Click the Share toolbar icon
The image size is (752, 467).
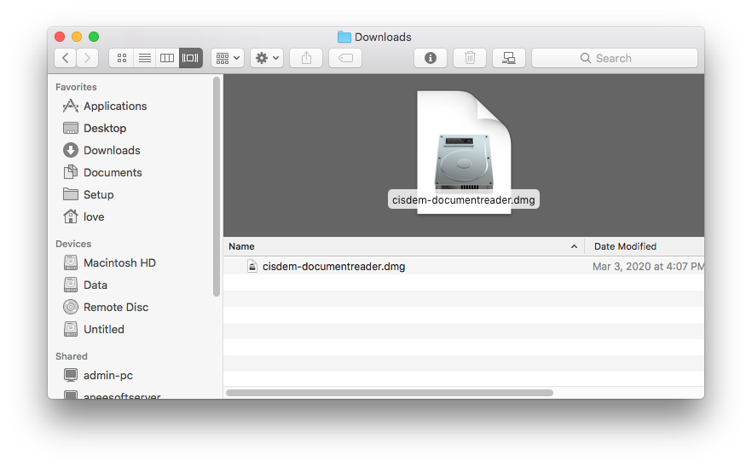(x=306, y=58)
